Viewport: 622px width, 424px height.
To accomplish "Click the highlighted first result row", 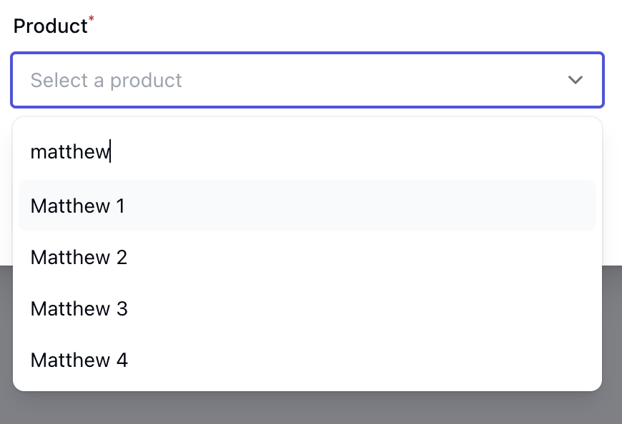I will pyautogui.click(x=307, y=206).
